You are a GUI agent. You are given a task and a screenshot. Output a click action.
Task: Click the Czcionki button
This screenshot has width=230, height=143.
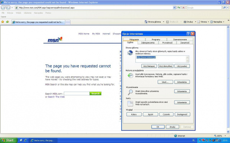(166, 115)
